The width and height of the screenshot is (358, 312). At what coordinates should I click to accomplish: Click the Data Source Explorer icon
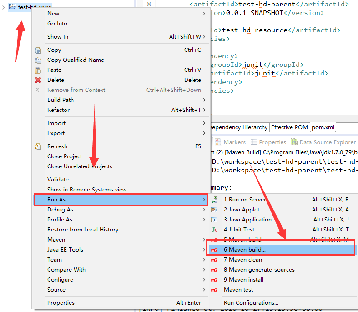tap(294, 142)
